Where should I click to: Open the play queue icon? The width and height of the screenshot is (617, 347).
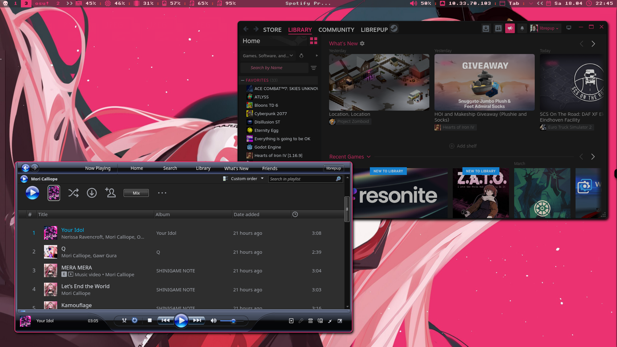(310, 321)
